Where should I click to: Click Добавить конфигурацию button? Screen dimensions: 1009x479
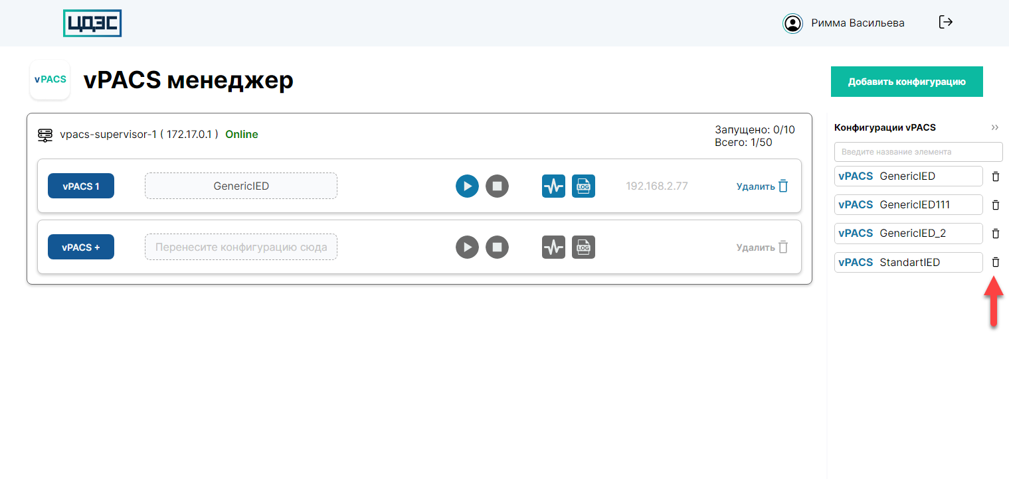[906, 82]
